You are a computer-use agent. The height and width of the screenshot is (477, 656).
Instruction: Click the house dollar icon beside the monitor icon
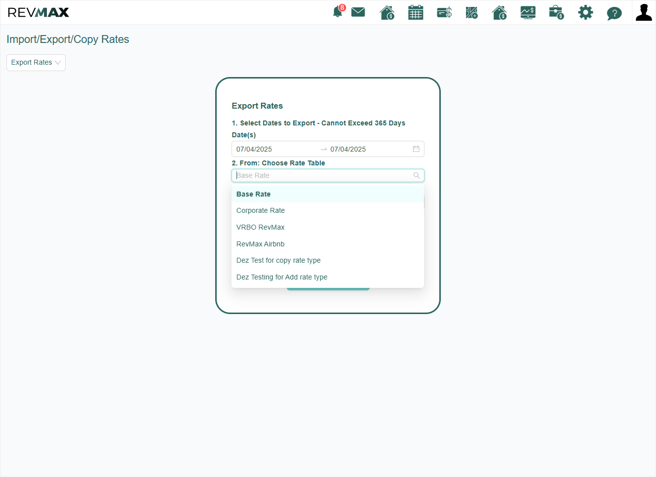point(500,12)
